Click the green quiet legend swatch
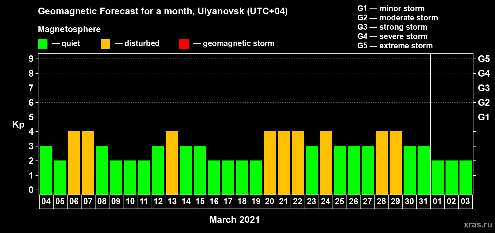Screen dimensions: 495x233 point(43,44)
